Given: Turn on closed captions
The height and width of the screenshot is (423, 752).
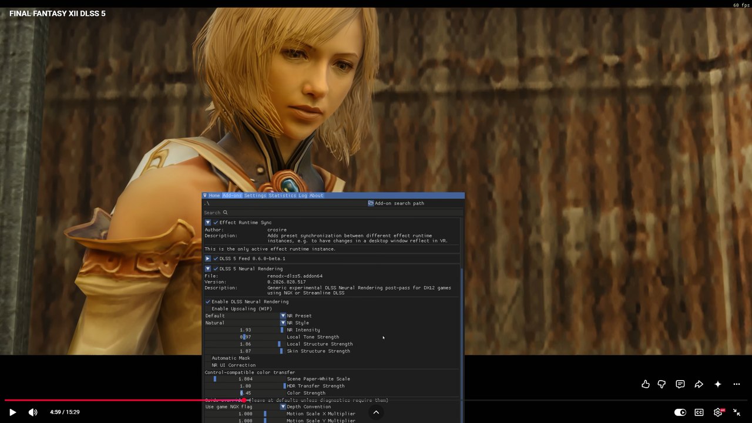Looking at the screenshot, I should 699,412.
